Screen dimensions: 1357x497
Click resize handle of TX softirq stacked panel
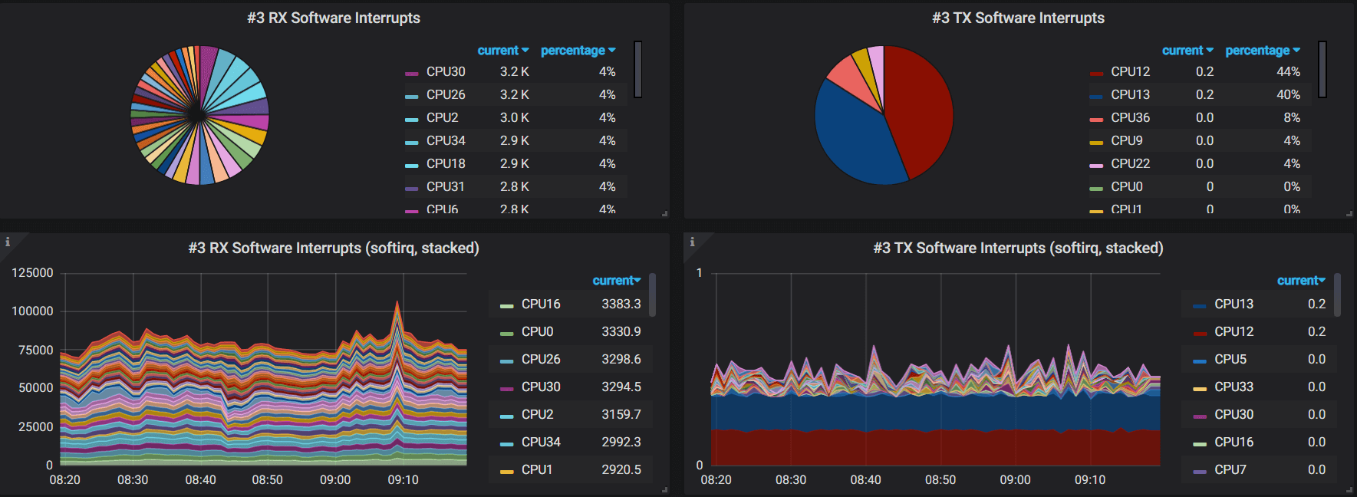click(x=1349, y=489)
